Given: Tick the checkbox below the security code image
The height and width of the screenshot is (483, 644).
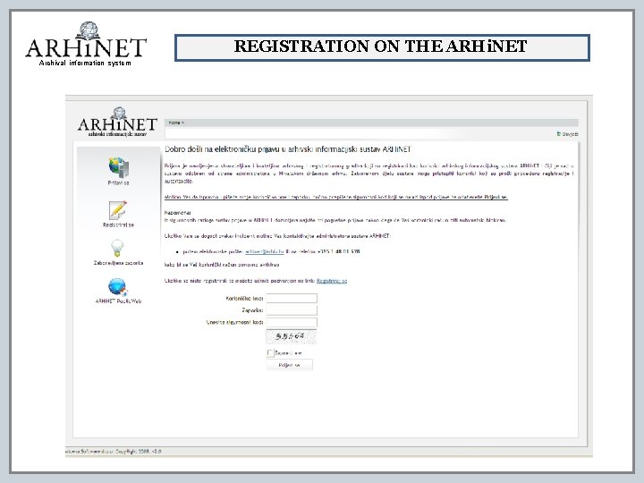Looking at the screenshot, I should [x=270, y=352].
